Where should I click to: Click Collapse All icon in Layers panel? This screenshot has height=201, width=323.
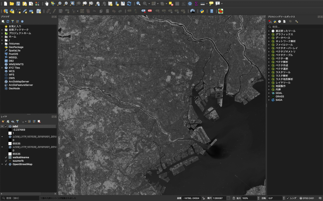pos(34,122)
